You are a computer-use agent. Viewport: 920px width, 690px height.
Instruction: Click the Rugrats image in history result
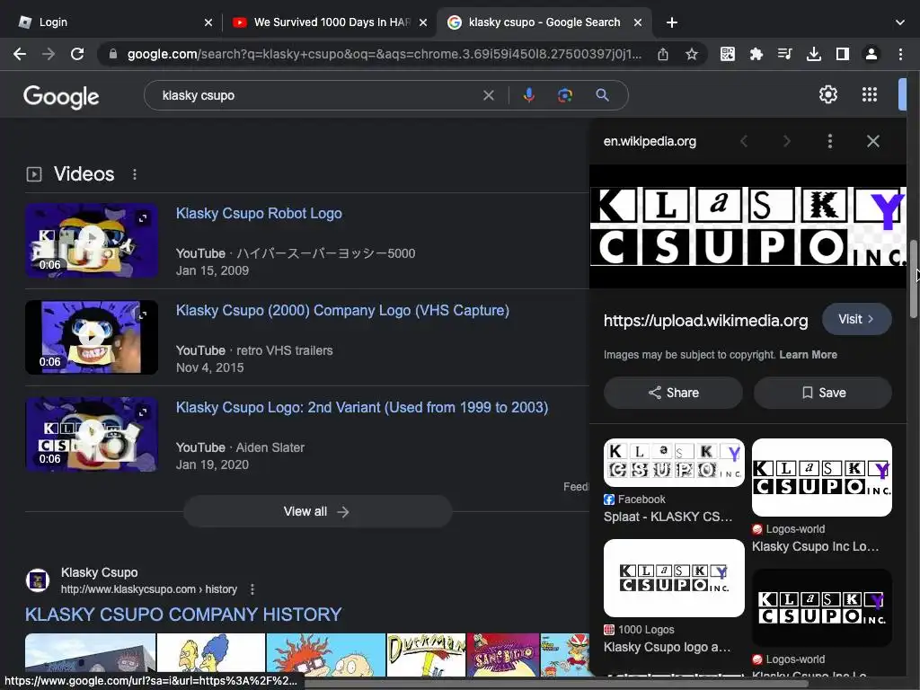325,654
